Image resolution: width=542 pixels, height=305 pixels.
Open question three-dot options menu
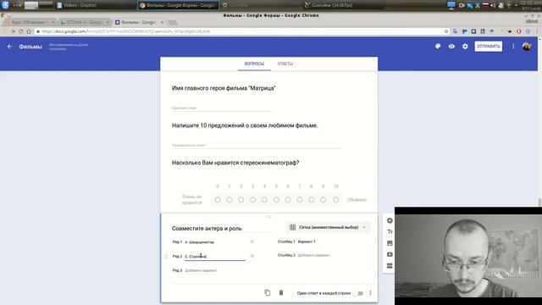click(370, 293)
